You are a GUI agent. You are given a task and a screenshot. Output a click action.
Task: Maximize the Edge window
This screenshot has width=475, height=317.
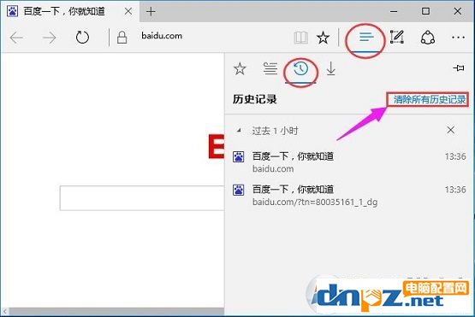(x=425, y=11)
